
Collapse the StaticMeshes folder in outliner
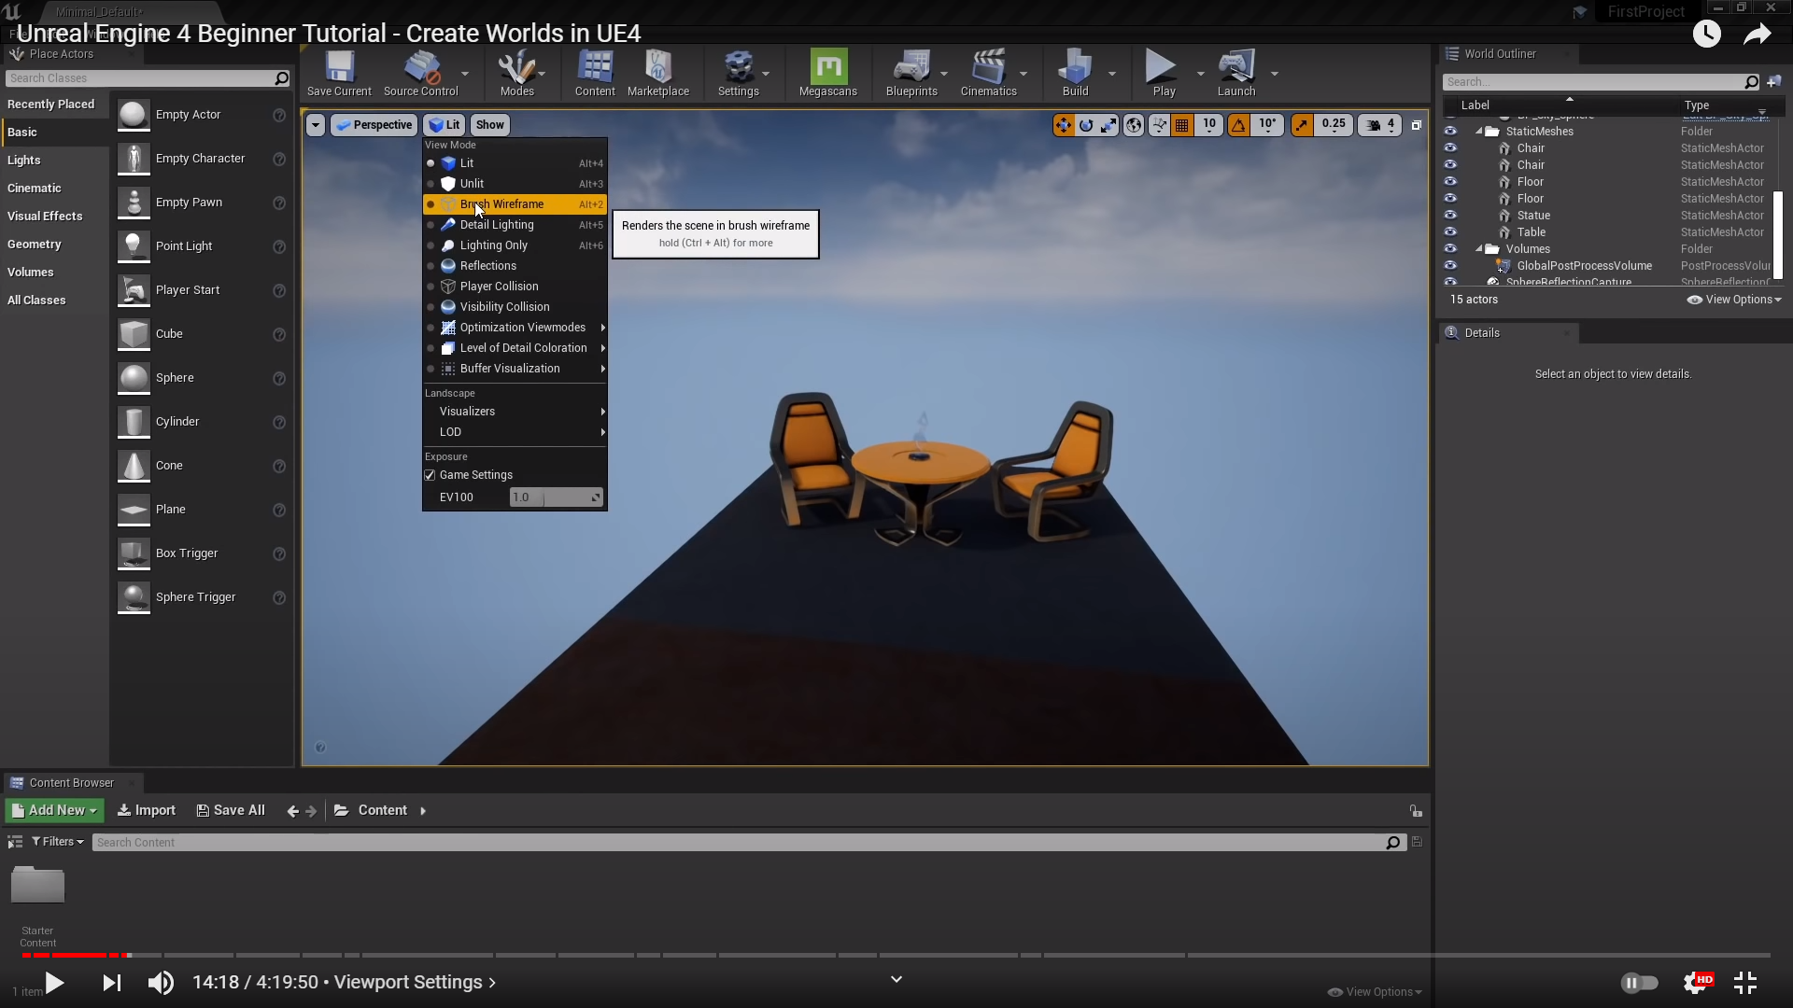click(x=1479, y=132)
